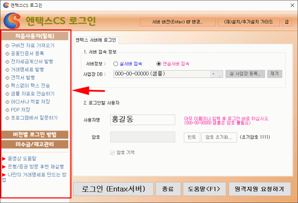Select the 연습서버 접속 radio button
The width and height of the screenshot is (298, 203).
[x=159, y=64]
